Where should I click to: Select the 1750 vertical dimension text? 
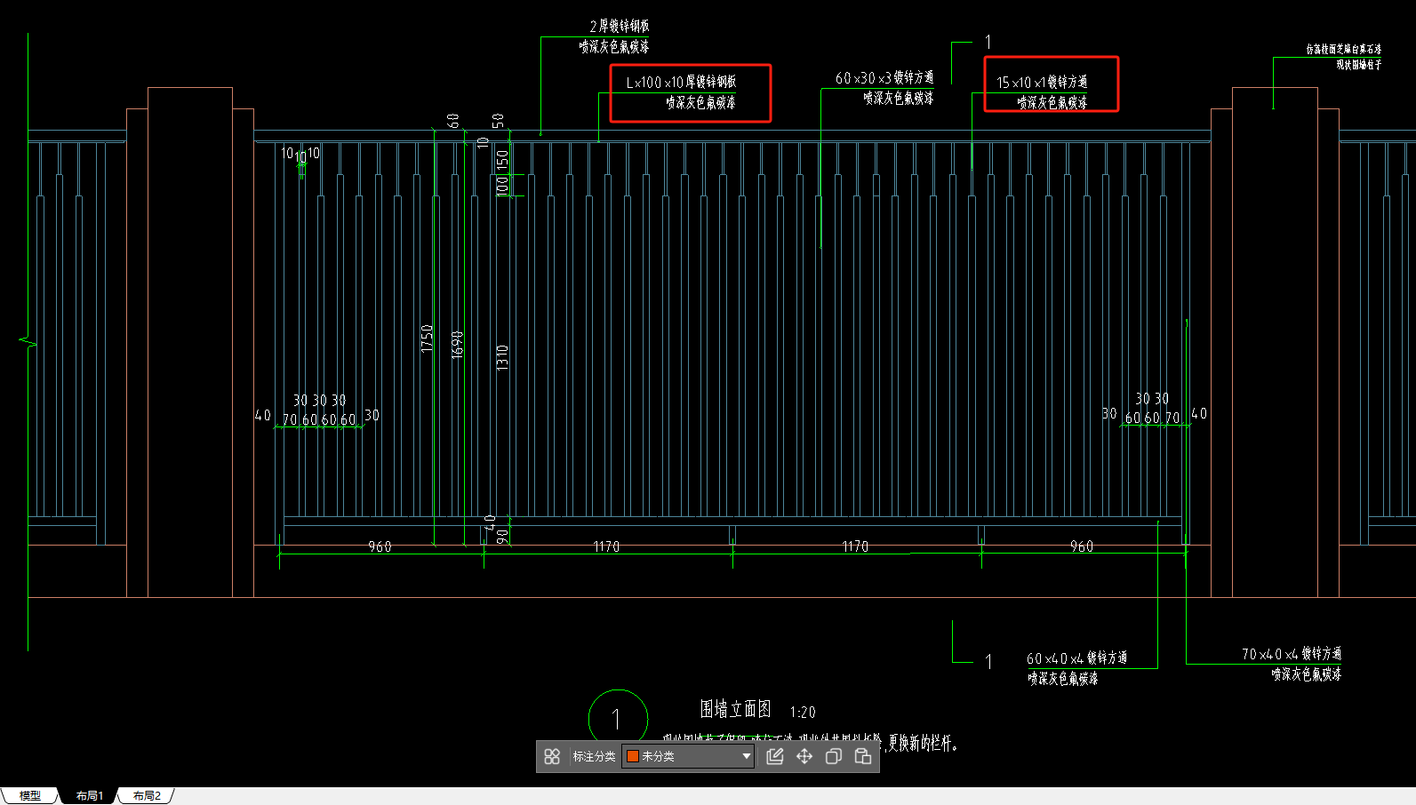click(x=427, y=339)
